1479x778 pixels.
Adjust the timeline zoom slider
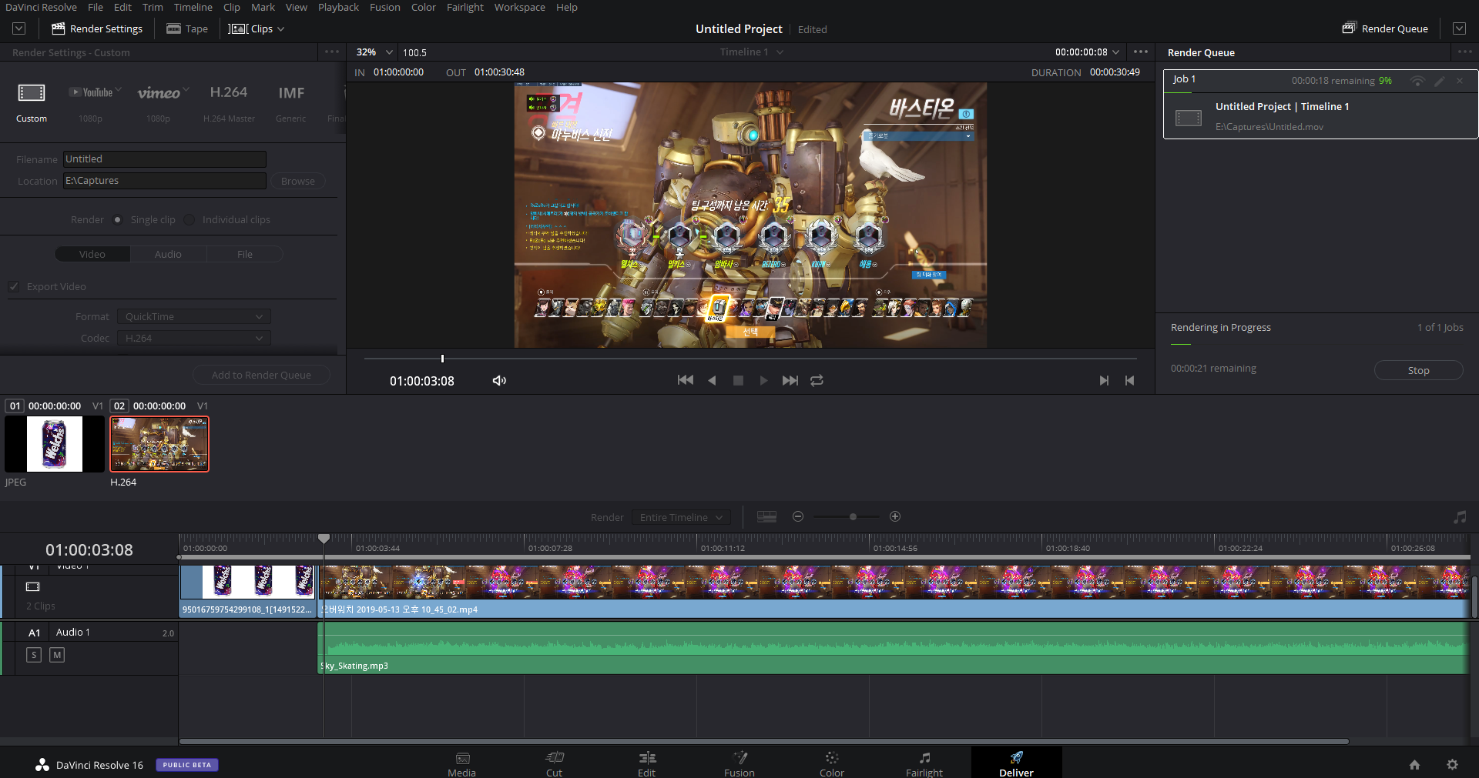(853, 516)
